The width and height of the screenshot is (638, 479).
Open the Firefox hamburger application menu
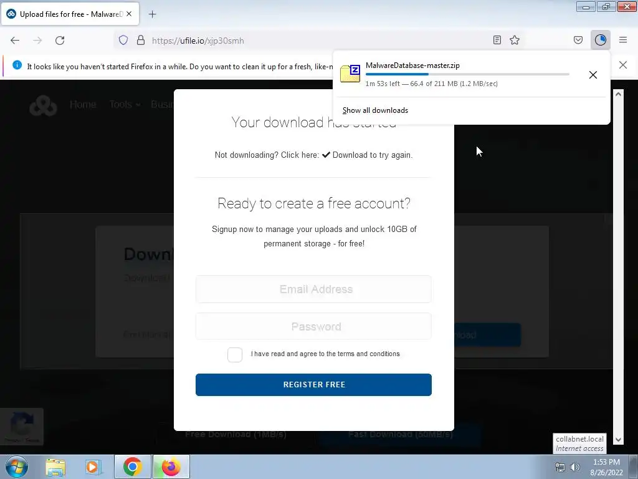click(623, 40)
